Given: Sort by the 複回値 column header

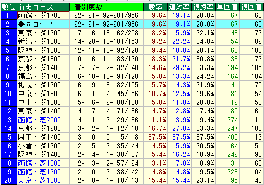Looking at the screenshot, I should tap(252, 7).
